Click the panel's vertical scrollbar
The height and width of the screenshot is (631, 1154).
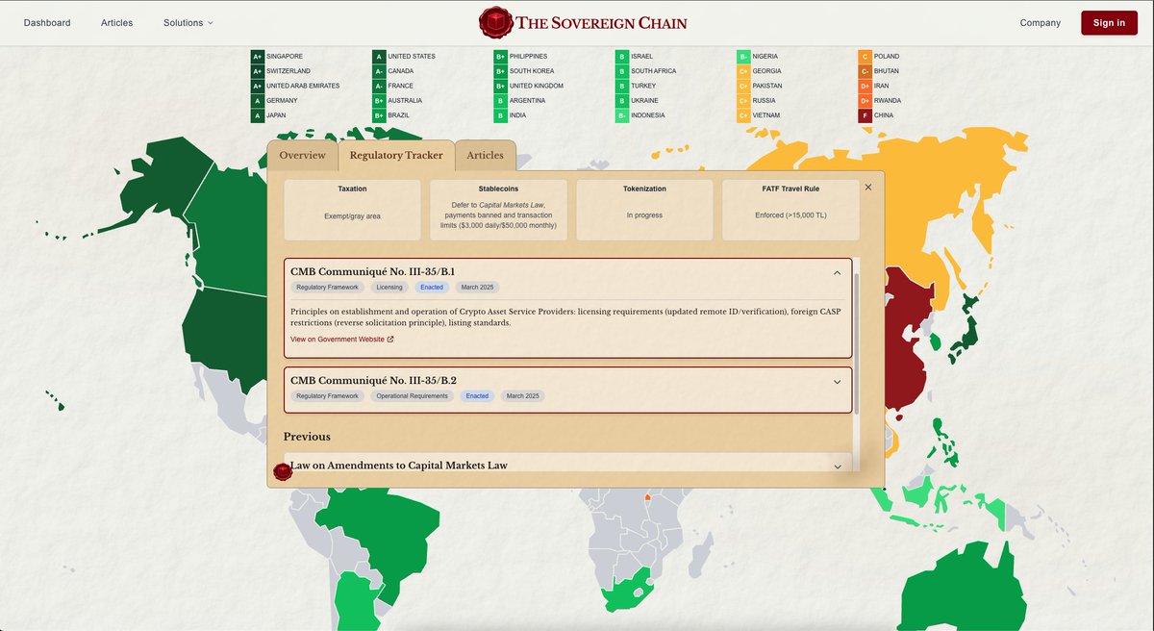tap(856, 343)
